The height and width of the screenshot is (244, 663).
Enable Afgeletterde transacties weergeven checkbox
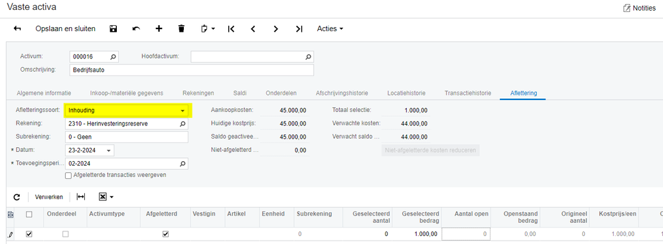pyautogui.click(x=68, y=175)
